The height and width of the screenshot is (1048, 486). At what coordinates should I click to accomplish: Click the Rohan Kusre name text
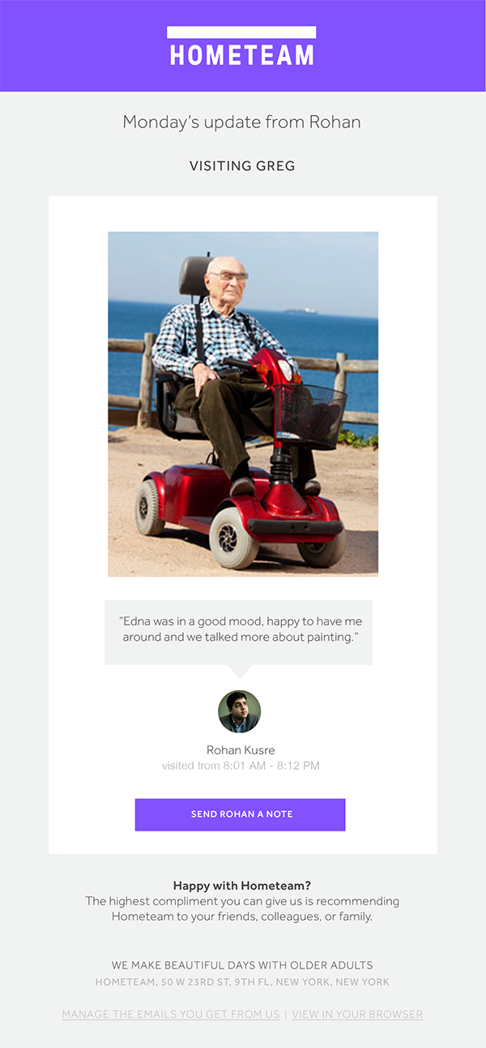(x=241, y=749)
